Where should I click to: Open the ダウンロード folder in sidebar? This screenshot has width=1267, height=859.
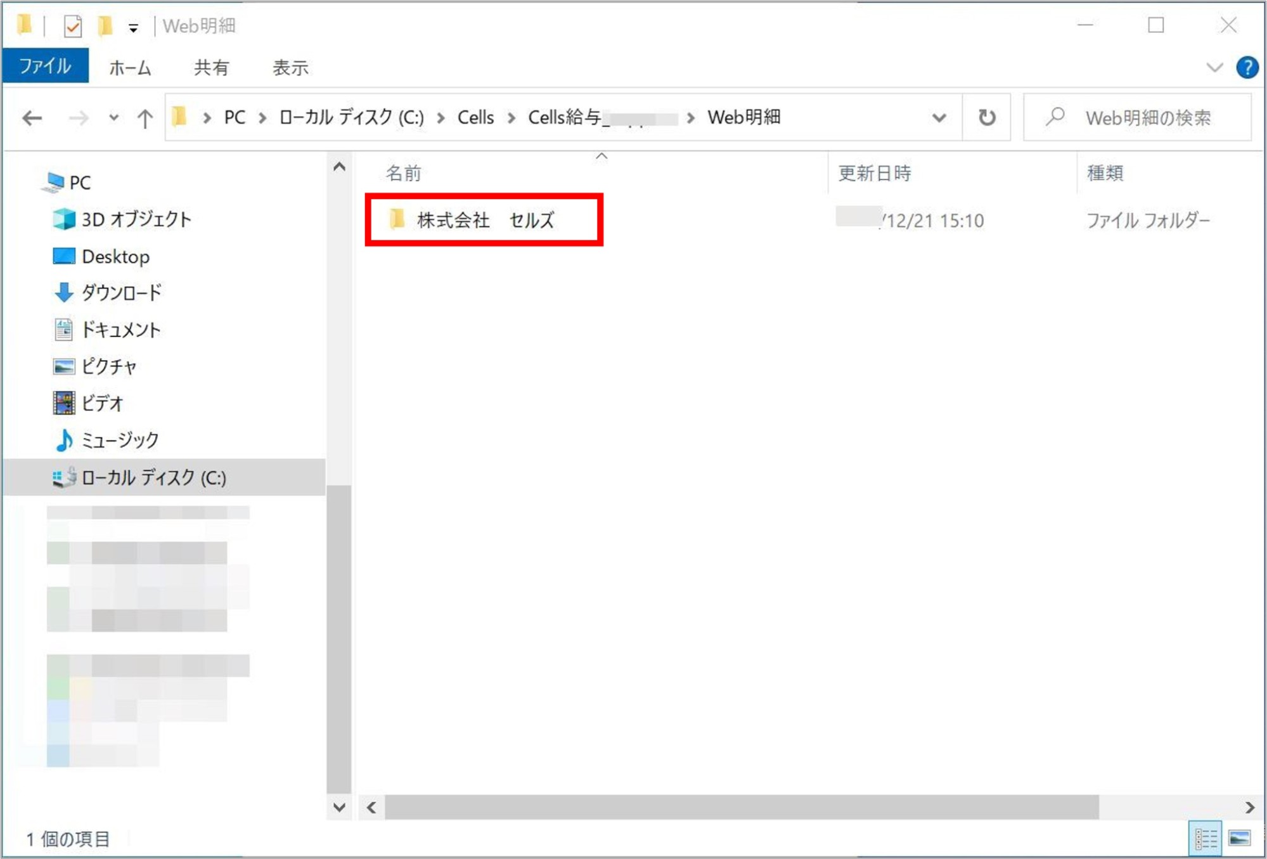pos(121,293)
